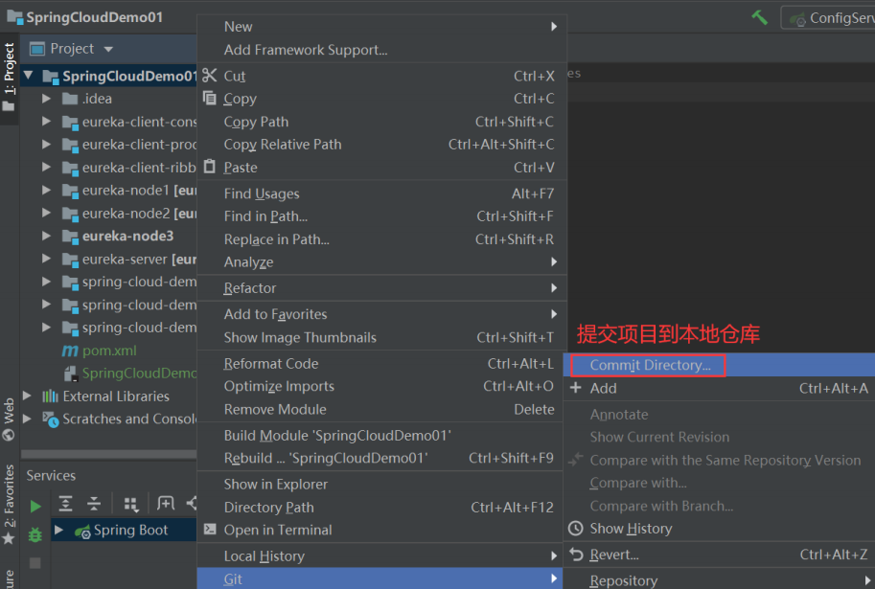Open the Git Repository submenu
This screenshot has height=589, width=875.
[x=719, y=580]
